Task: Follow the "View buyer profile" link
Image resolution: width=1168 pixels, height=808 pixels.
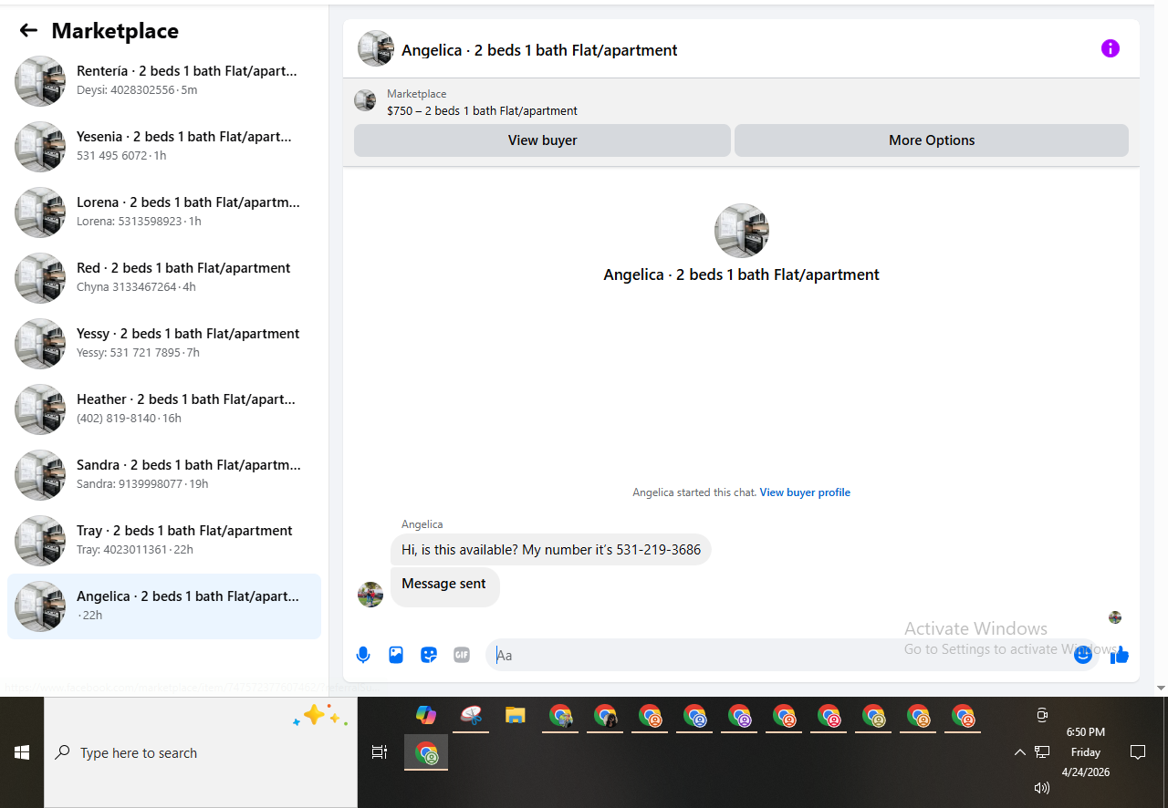Action: pyautogui.click(x=805, y=492)
